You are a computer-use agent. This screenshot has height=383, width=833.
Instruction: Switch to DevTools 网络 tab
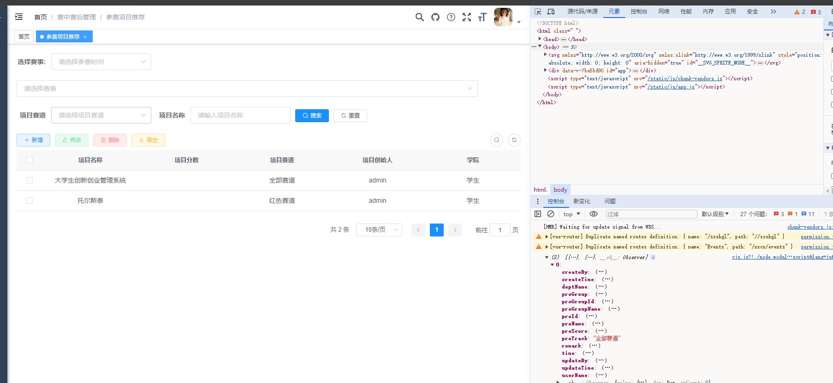tap(664, 12)
